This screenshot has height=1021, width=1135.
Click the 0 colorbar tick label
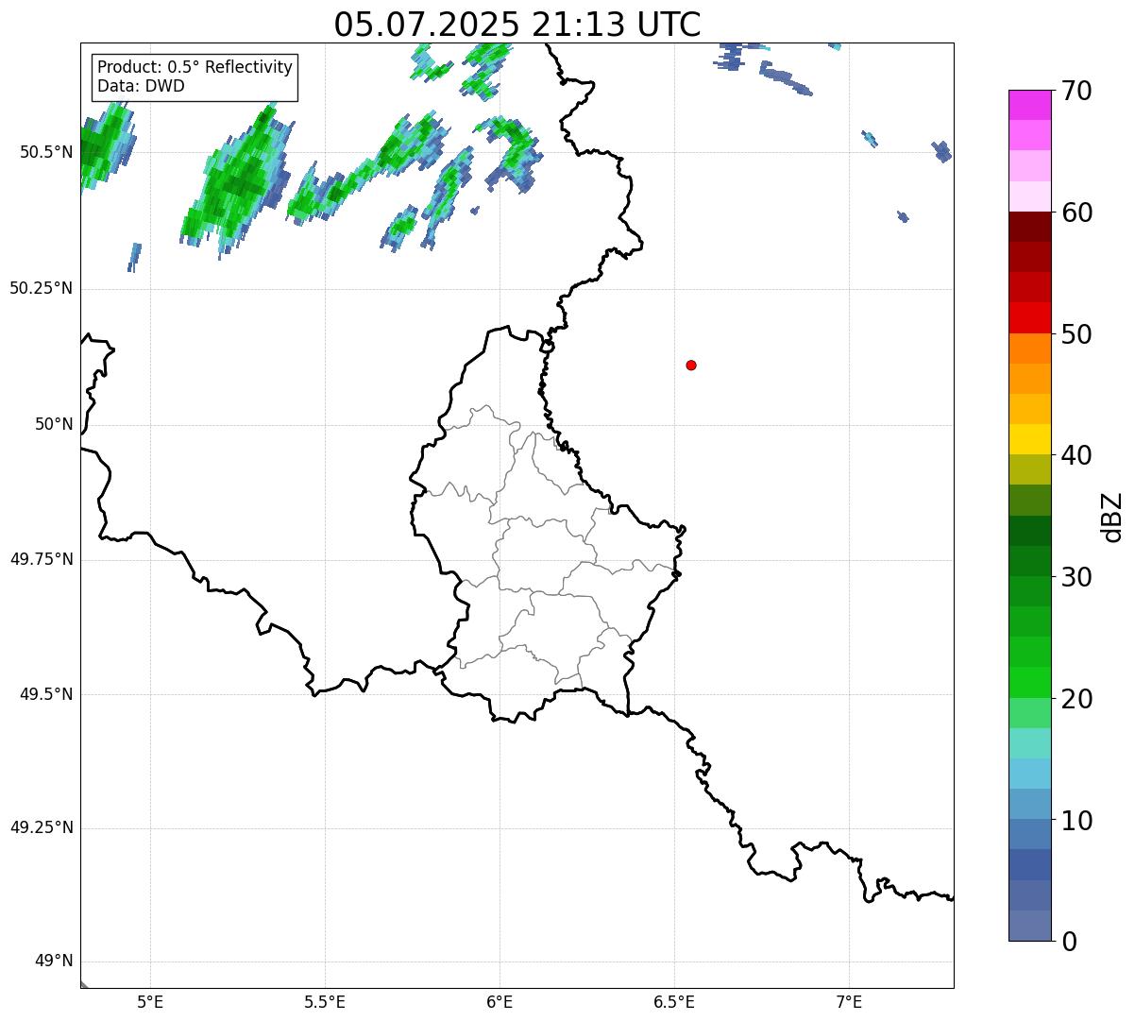pos(1069,942)
